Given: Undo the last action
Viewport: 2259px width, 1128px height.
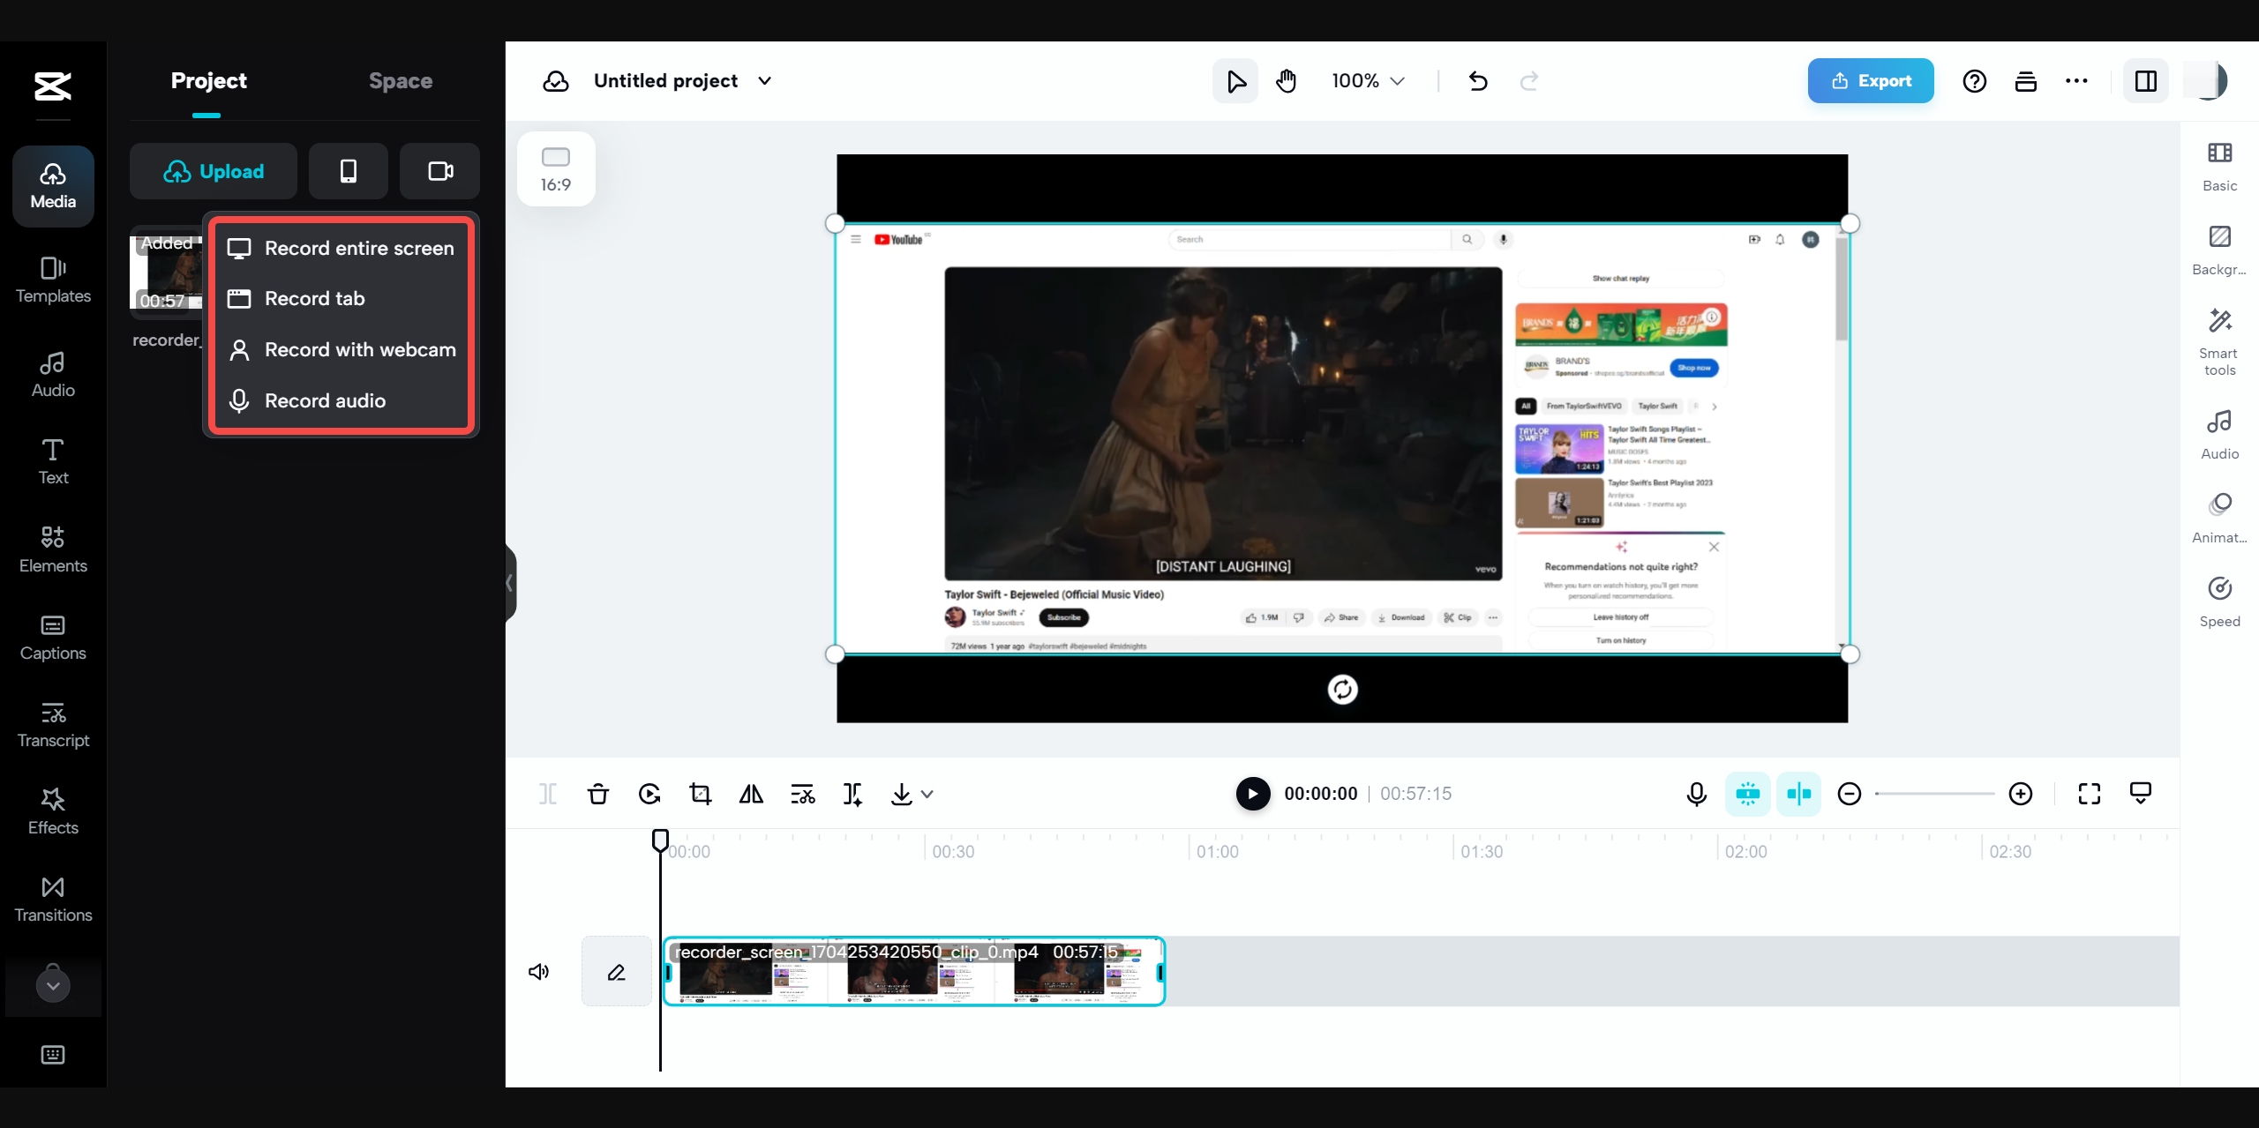Looking at the screenshot, I should pyautogui.click(x=1478, y=81).
